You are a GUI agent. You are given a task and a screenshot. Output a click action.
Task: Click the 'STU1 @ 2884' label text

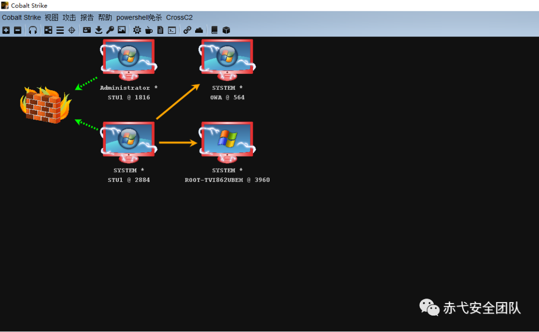129,180
